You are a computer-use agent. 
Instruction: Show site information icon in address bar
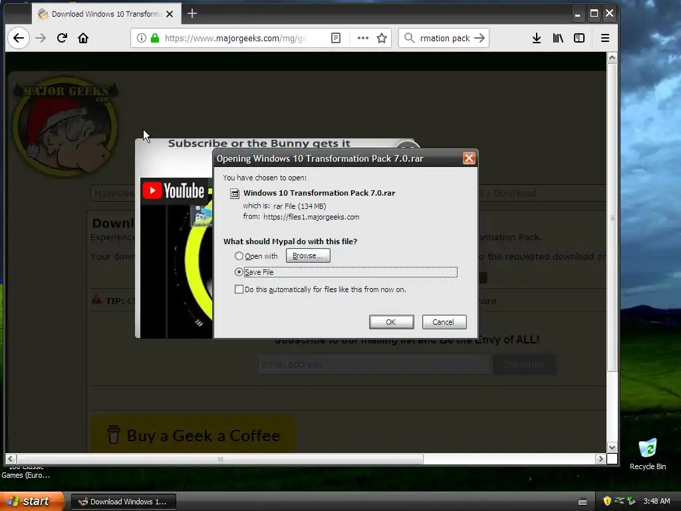[141, 38]
